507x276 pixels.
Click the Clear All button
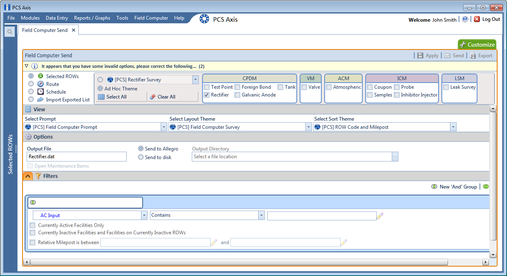[173, 97]
